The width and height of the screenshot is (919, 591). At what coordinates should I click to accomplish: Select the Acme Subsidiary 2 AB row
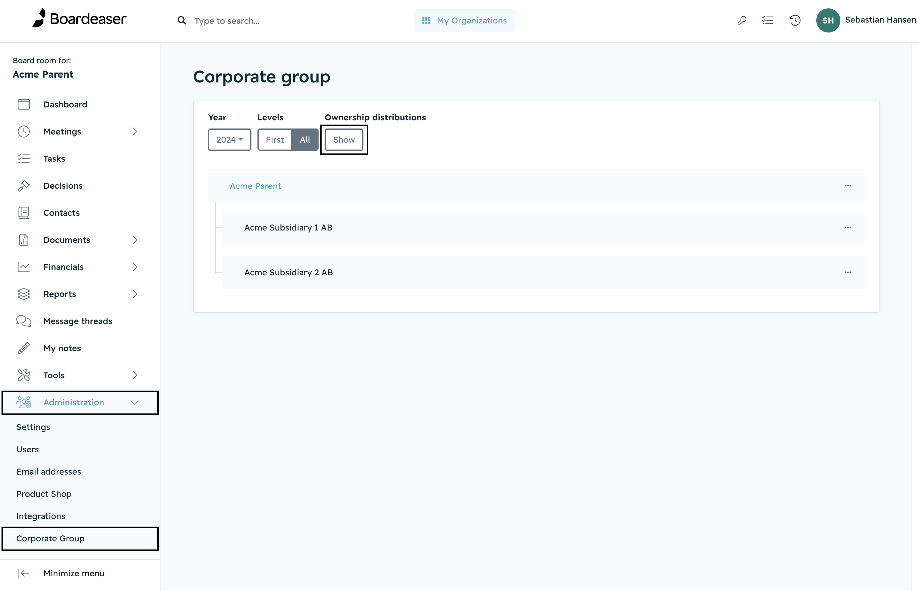[543, 272]
